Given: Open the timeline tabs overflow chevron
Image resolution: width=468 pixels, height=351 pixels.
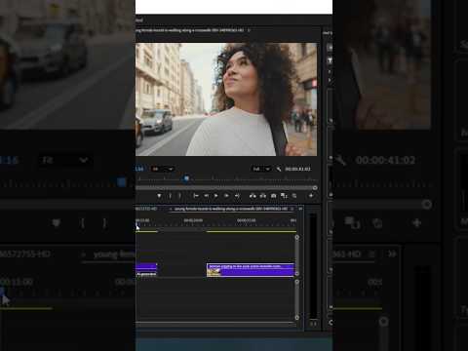Looking at the screenshot, I should point(300,209).
